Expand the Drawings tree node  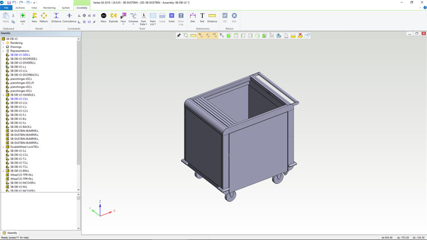click(3, 47)
